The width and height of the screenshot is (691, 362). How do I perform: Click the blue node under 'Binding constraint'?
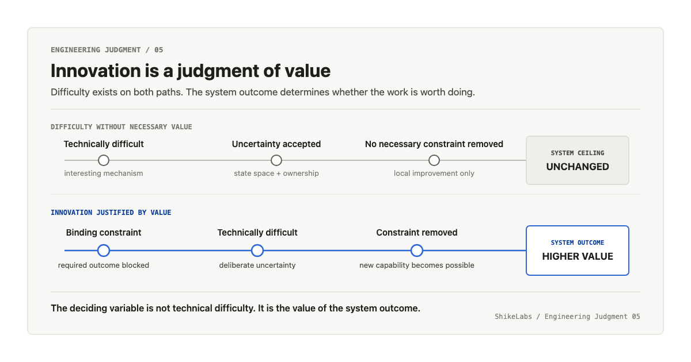[104, 251]
